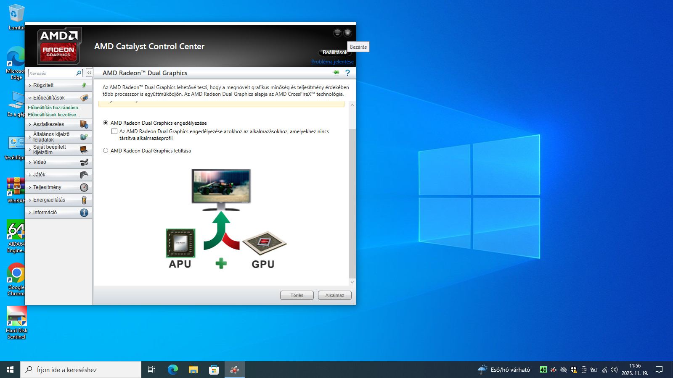Expand the Rögzített section

(x=58, y=85)
